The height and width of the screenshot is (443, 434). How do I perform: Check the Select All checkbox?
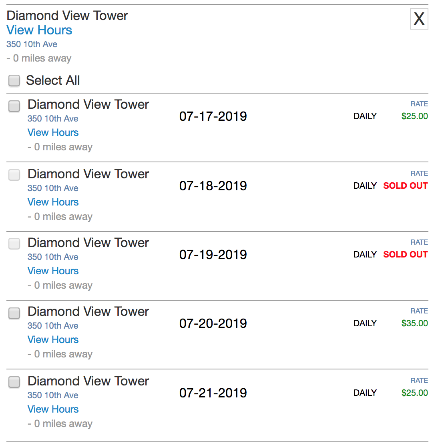(x=14, y=80)
